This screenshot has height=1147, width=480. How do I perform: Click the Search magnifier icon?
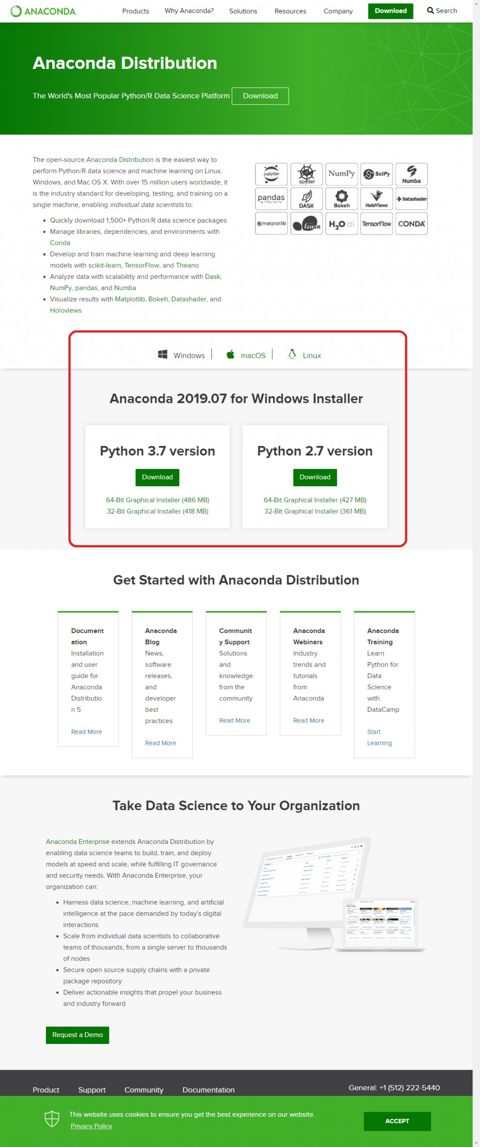pos(430,11)
